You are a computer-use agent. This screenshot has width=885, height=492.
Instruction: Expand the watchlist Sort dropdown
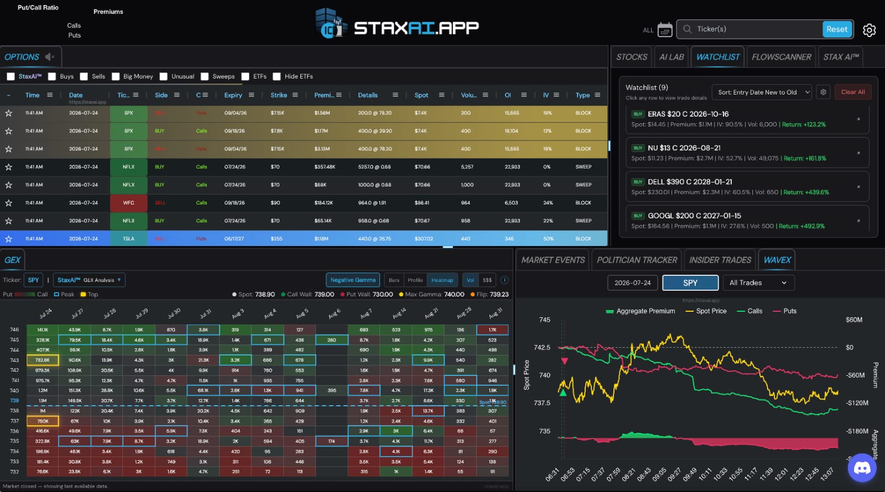click(x=763, y=92)
